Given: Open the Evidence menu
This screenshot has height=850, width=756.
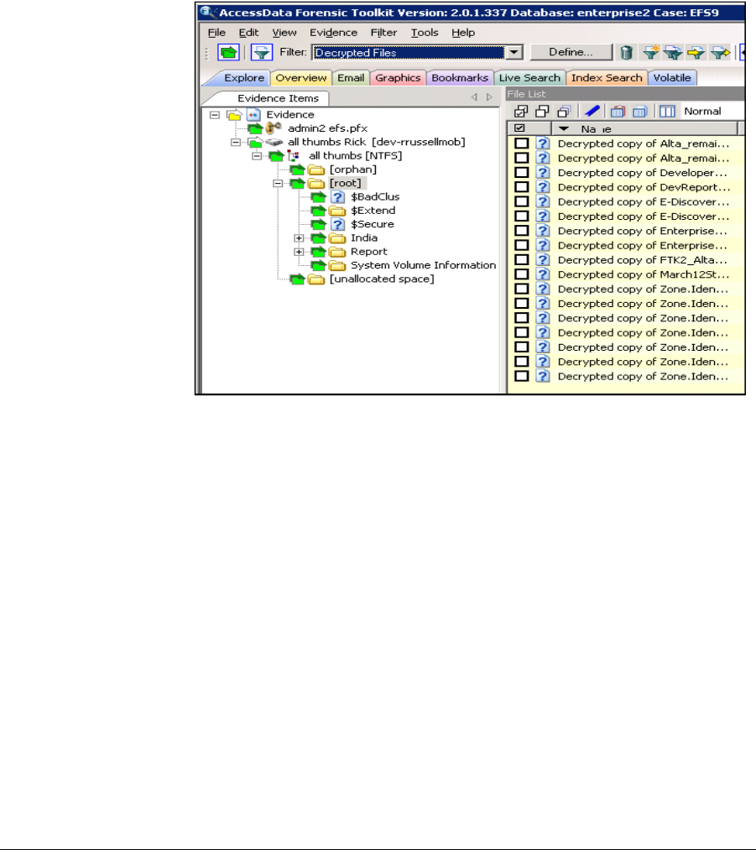Looking at the screenshot, I should tap(333, 33).
